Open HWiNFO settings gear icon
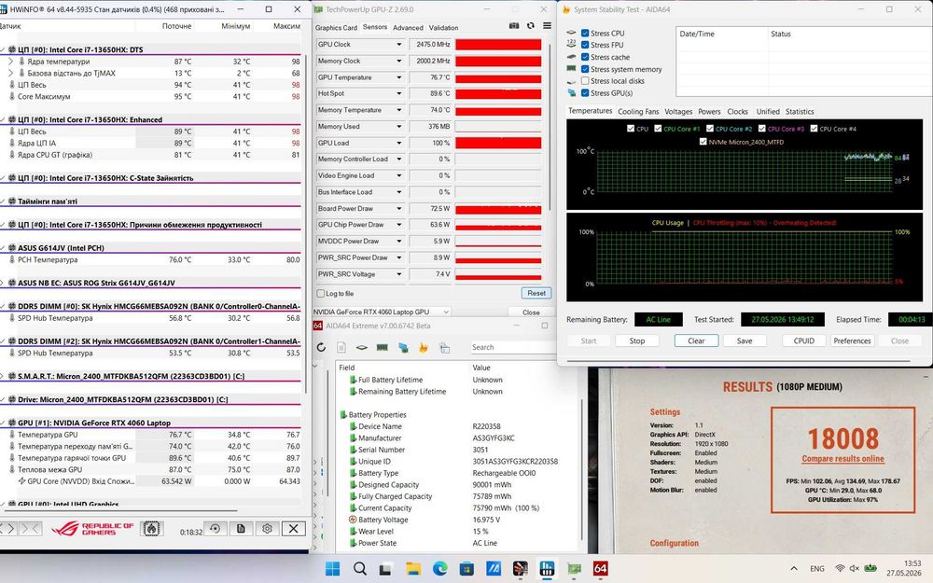Image resolution: width=933 pixels, height=583 pixels. click(267, 529)
